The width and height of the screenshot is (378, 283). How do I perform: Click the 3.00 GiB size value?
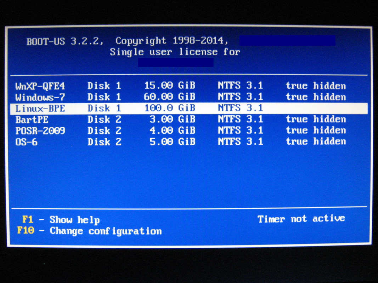(173, 119)
